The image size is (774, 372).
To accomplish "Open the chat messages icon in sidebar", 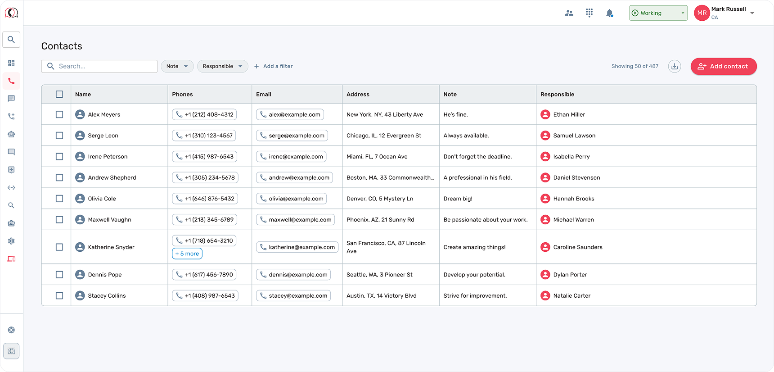I will (11, 99).
